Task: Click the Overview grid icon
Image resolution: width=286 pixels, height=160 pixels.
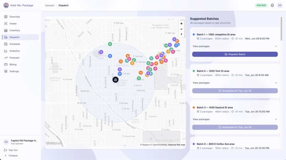Action: 6,17
